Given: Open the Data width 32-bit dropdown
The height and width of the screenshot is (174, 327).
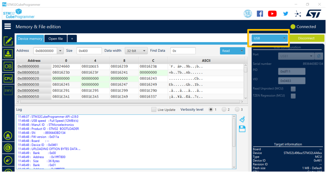Looking at the screenshot, I should click(x=136, y=51).
